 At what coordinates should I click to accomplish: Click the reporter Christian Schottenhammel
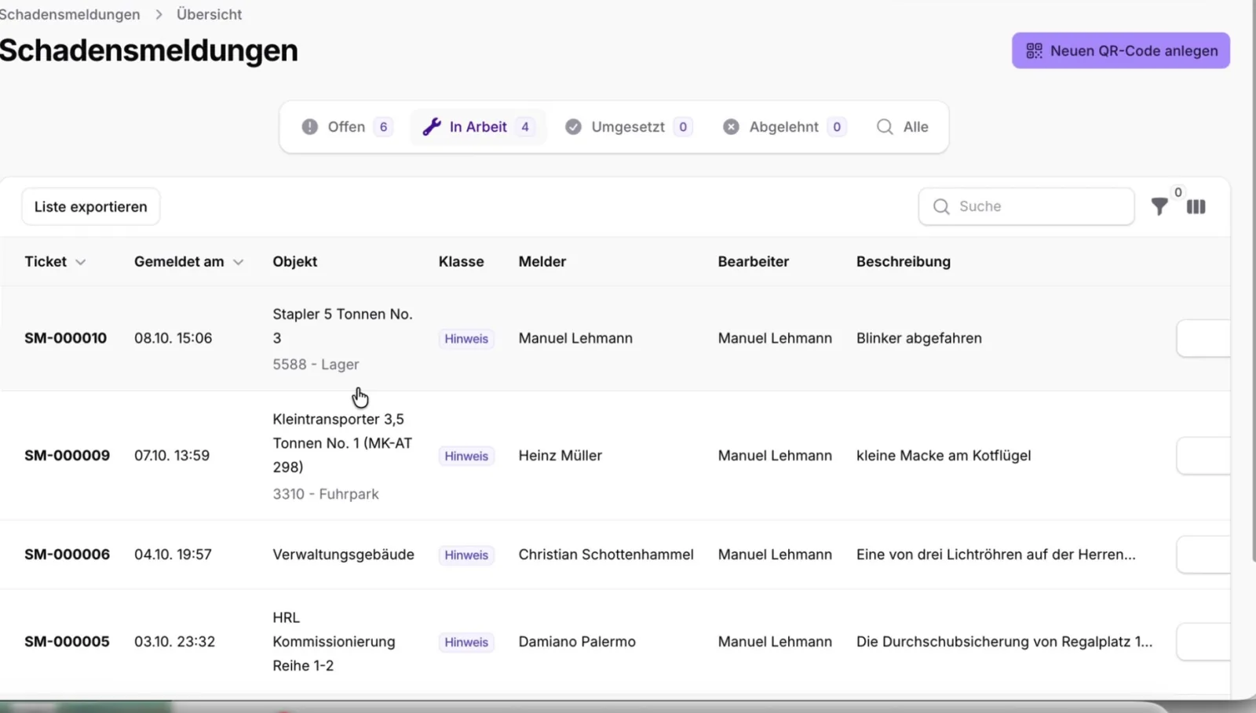(x=606, y=555)
